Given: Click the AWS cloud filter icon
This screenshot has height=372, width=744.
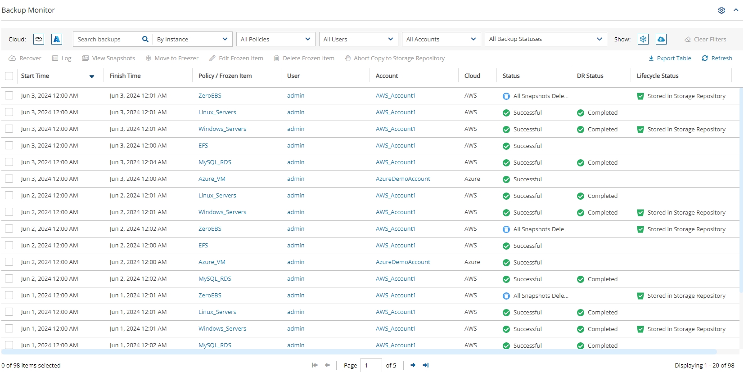Looking at the screenshot, I should coord(39,39).
